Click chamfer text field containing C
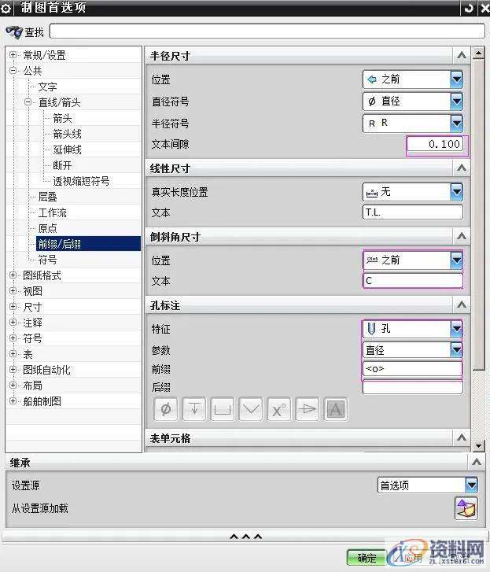The width and height of the screenshot is (490, 572). click(x=413, y=281)
